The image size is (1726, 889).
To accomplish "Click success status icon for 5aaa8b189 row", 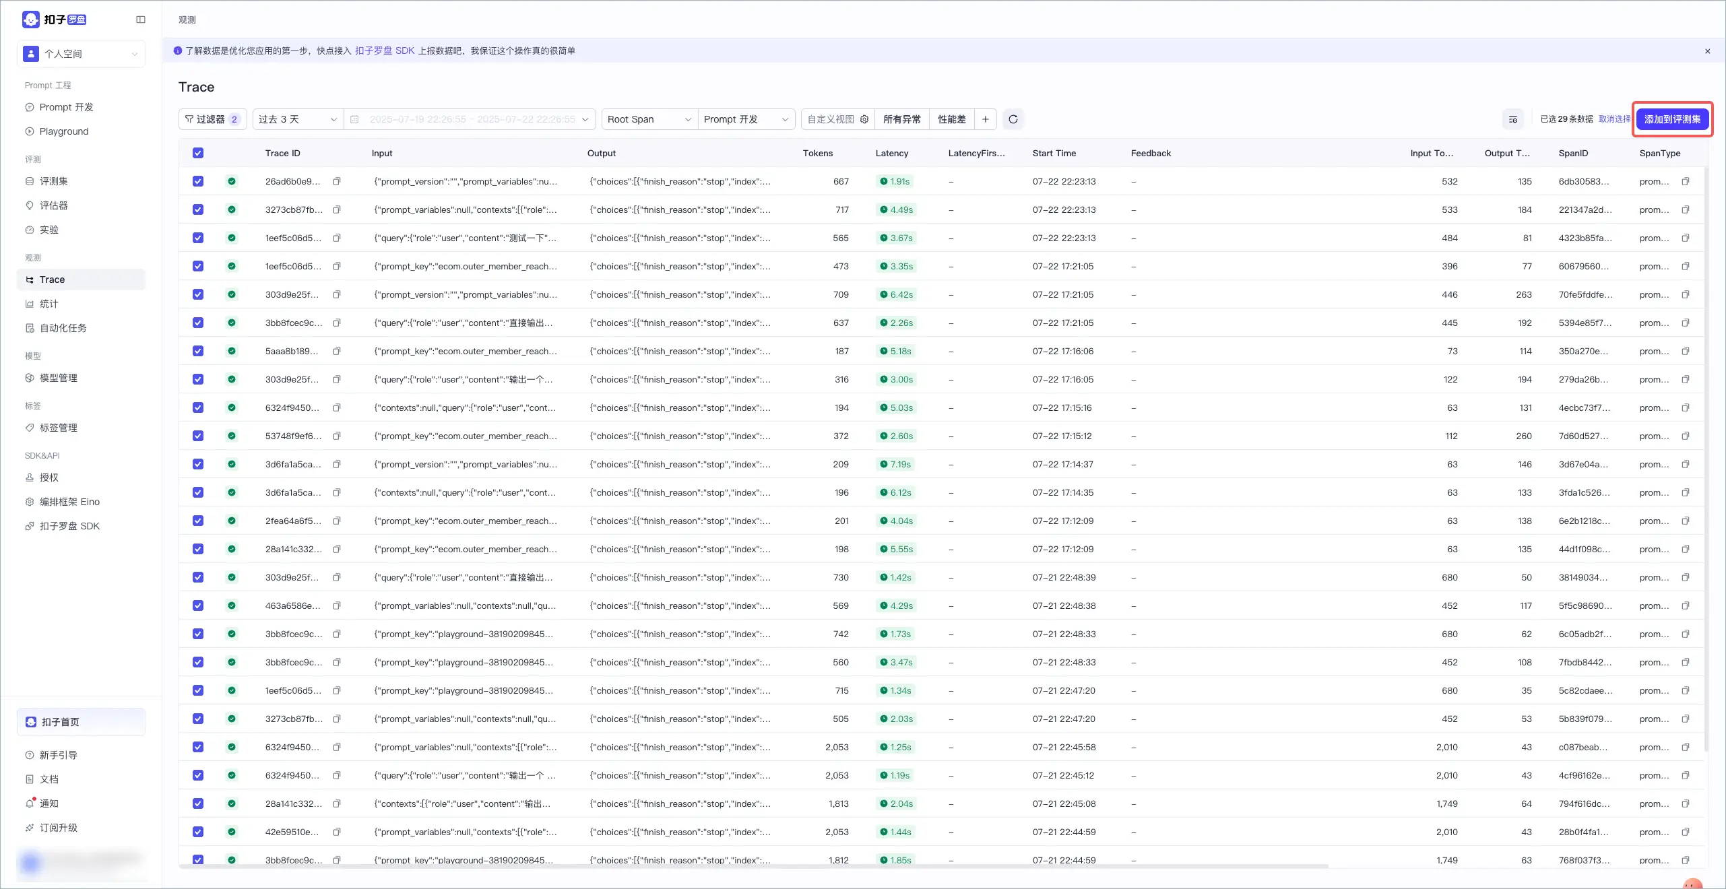I will coord(232,351).
